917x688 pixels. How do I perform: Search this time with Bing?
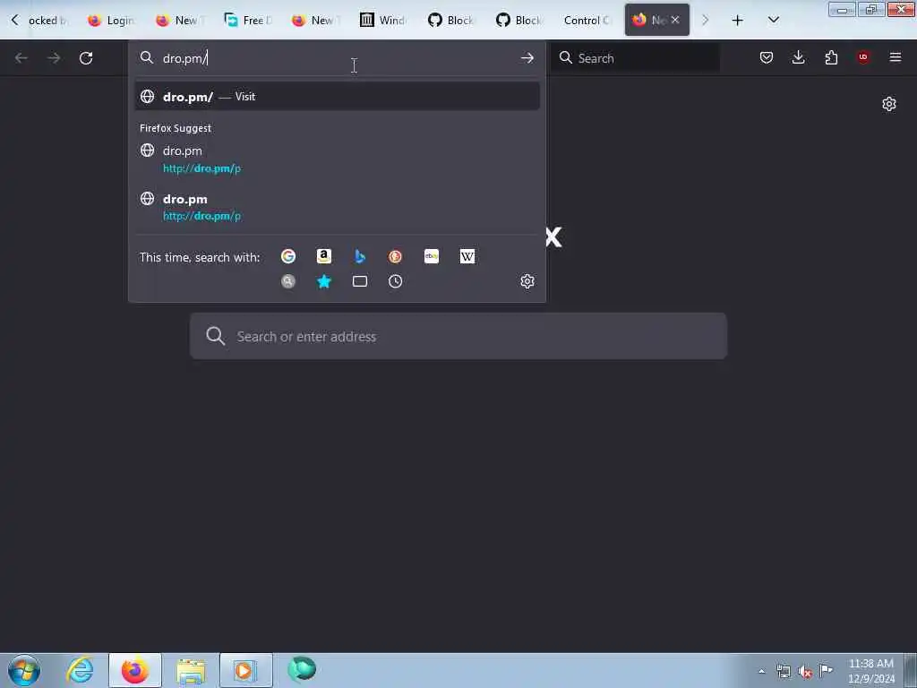(x=360, y=256)
